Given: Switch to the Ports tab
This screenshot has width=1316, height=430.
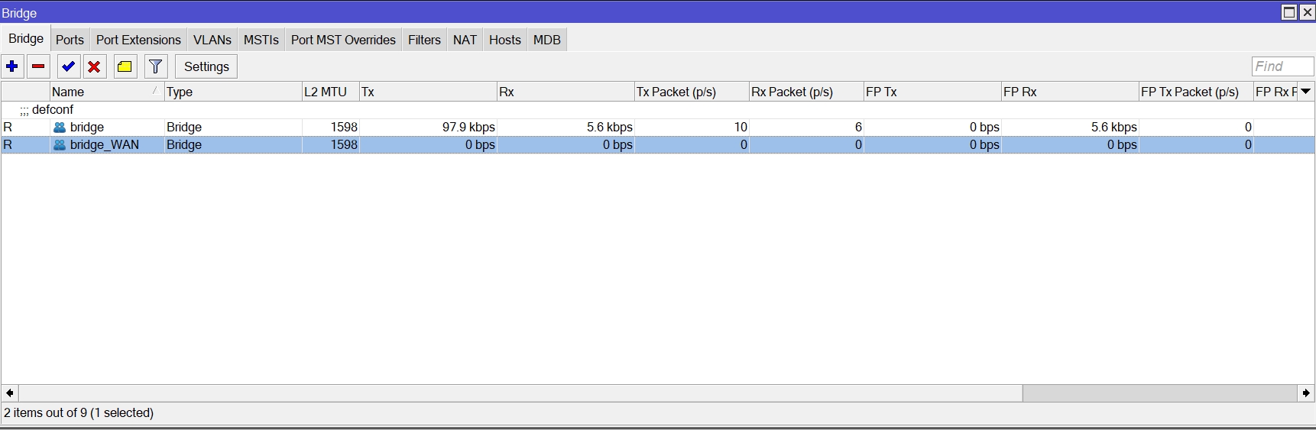Looking at the screenshot, I should point(70,40).
